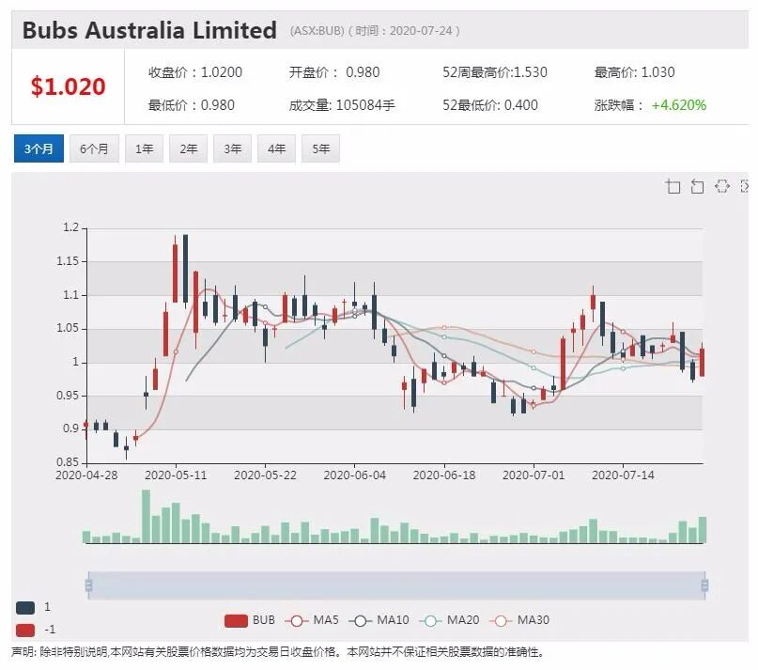Toggle the MA5 line in legend

(312, 620)
